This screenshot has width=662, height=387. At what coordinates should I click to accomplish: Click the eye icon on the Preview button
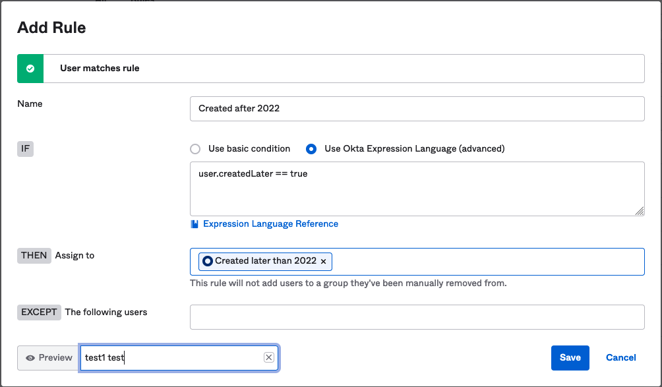pyautogui.click(x=30, y=358)
